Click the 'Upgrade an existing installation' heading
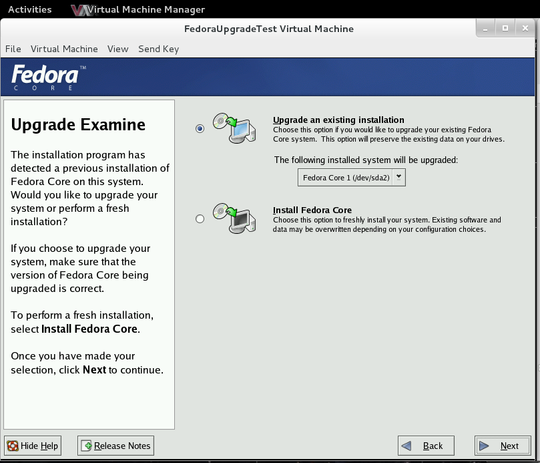The image size is (540, 463). [x=338, y=120]
